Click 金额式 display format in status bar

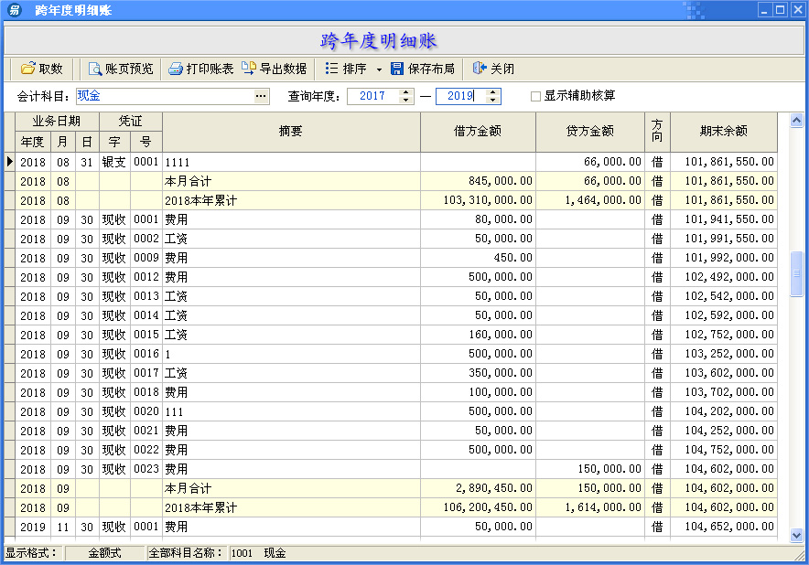pos(104,553)
